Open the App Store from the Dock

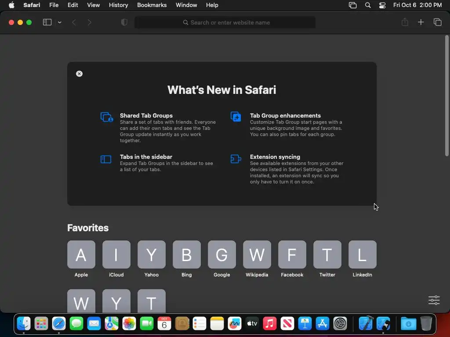coord(322,324)
